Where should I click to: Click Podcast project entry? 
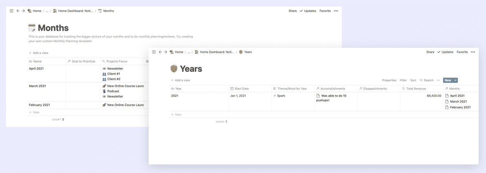111,91
